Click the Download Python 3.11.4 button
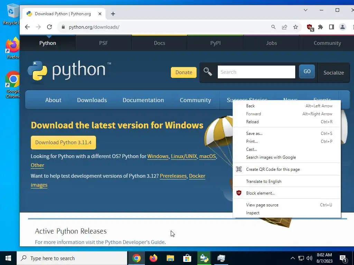The image size is (354, 265). point(63,143)
